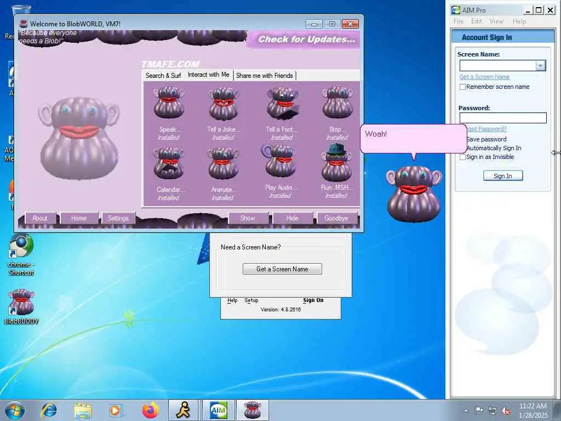Viewport: 561px width, 421px height.
Task: Click the Get a Screen Name button
Action: tap(282, 269)
